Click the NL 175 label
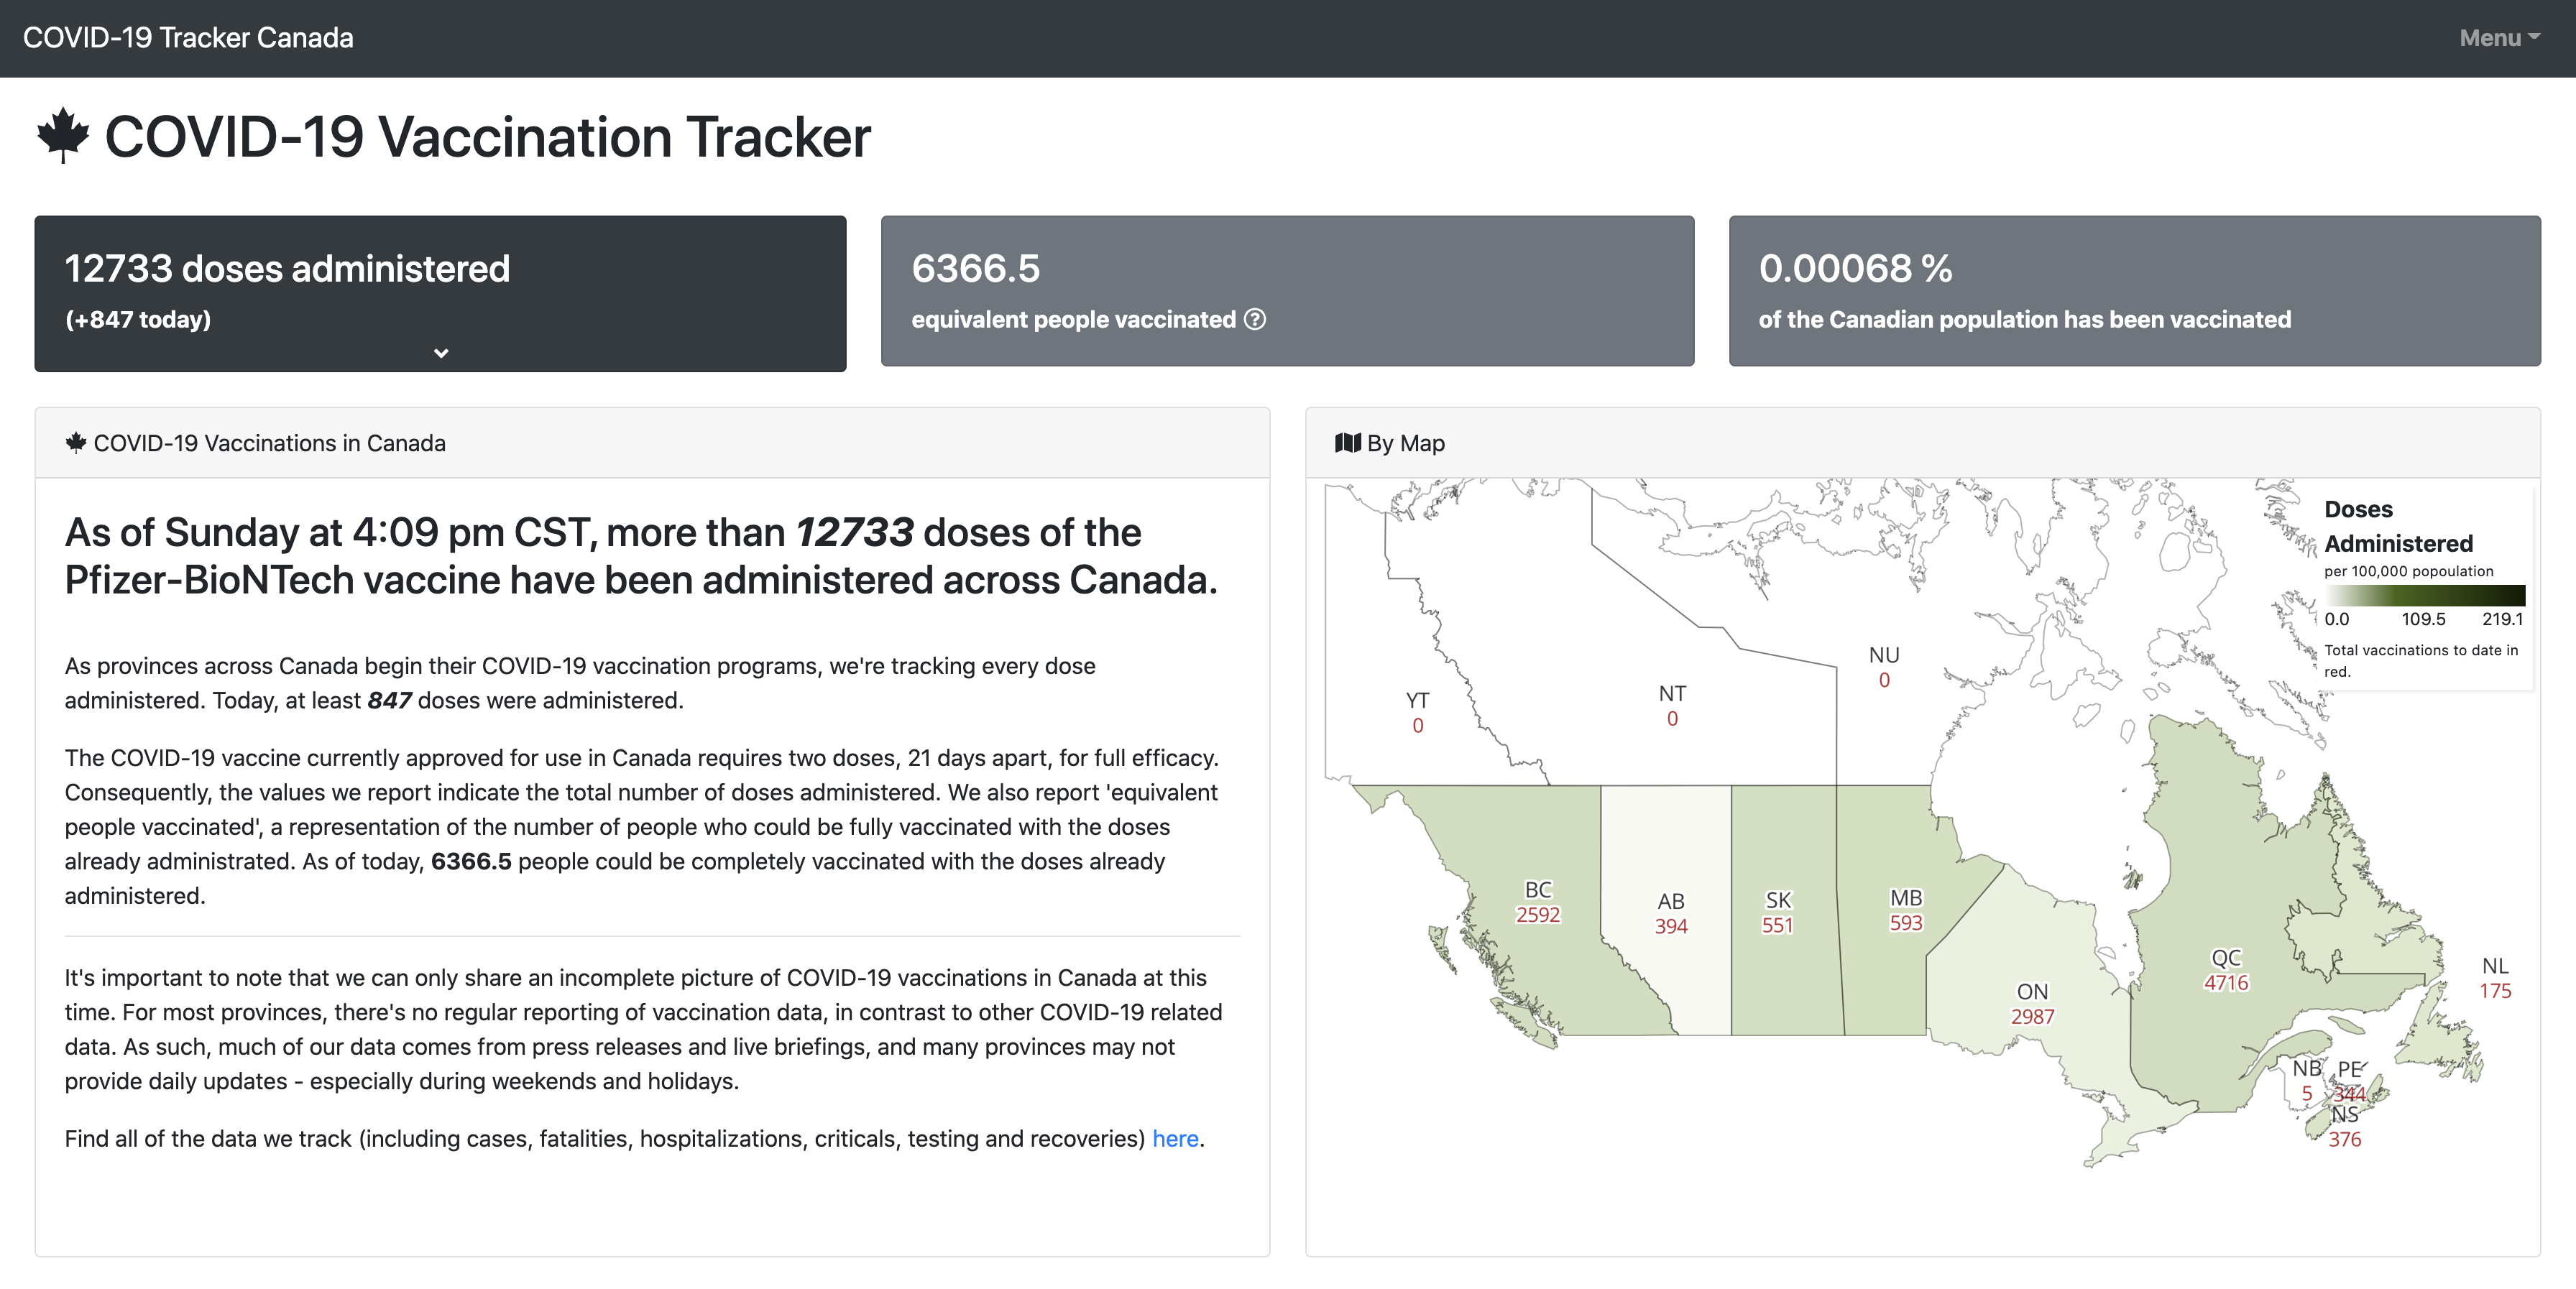The height and width of the screenshot is (1289, 2576). click(x=2495, y=978)
